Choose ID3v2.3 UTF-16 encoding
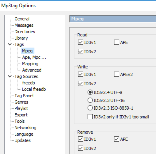 (x=90, y=100)
